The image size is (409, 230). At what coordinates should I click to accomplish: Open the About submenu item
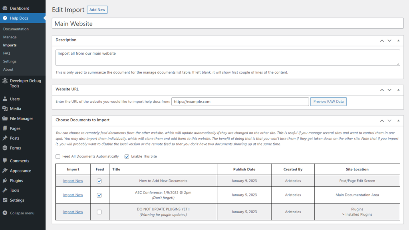point(8,70)
